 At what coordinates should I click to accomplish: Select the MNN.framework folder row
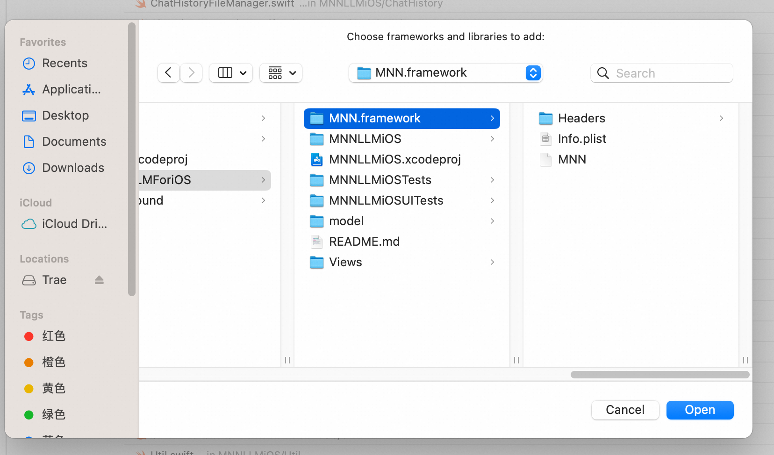click(402, 118)
